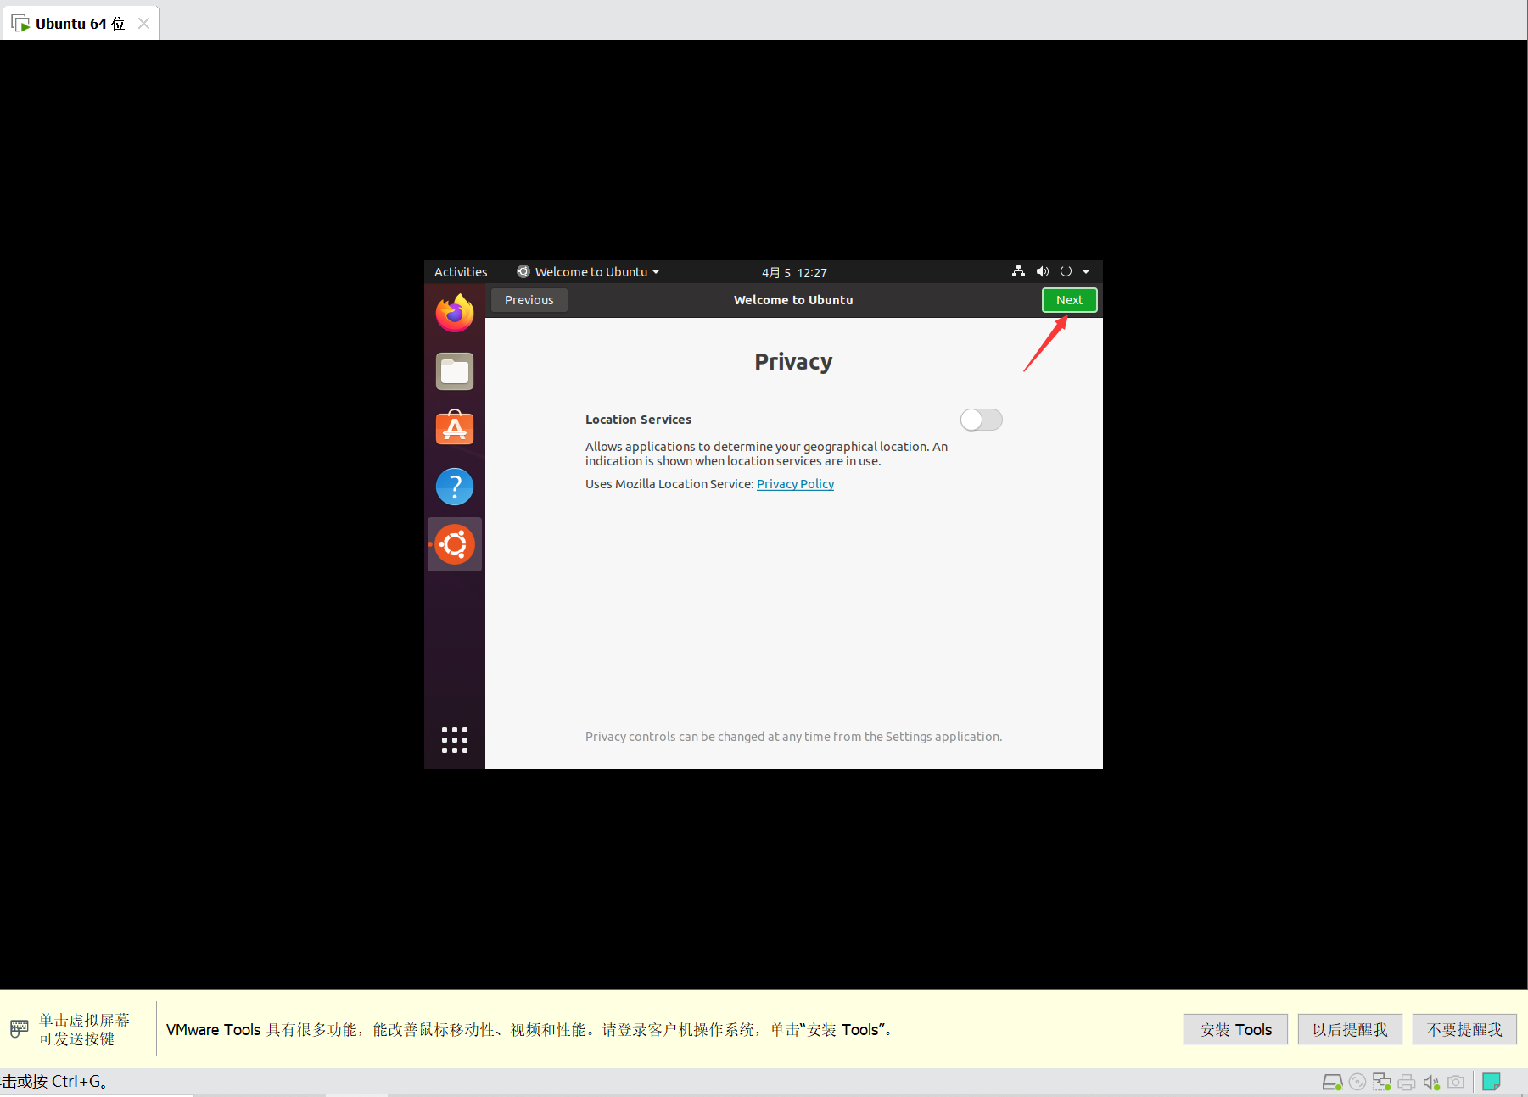Click the VMware printer status icon
The image size is (1528, 1097).
click(x=1407, y=1083)
